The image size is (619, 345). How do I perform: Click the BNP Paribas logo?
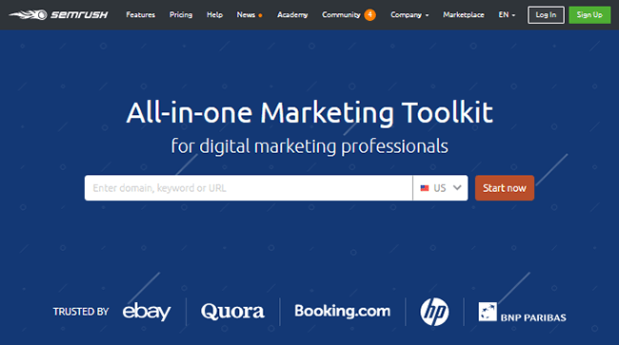pyautogui.click(x=522, y=313)
